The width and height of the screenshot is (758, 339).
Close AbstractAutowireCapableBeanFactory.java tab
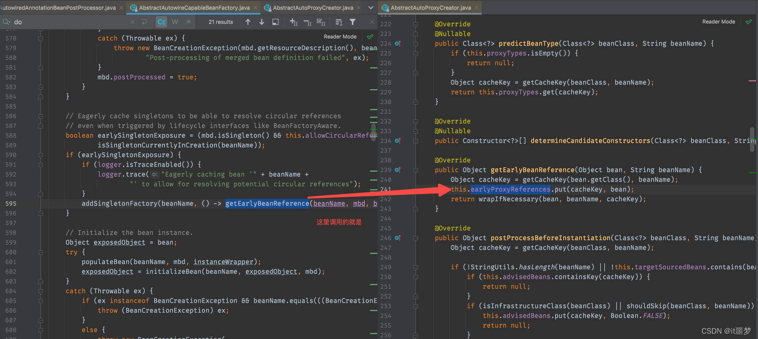coord(255,8)
